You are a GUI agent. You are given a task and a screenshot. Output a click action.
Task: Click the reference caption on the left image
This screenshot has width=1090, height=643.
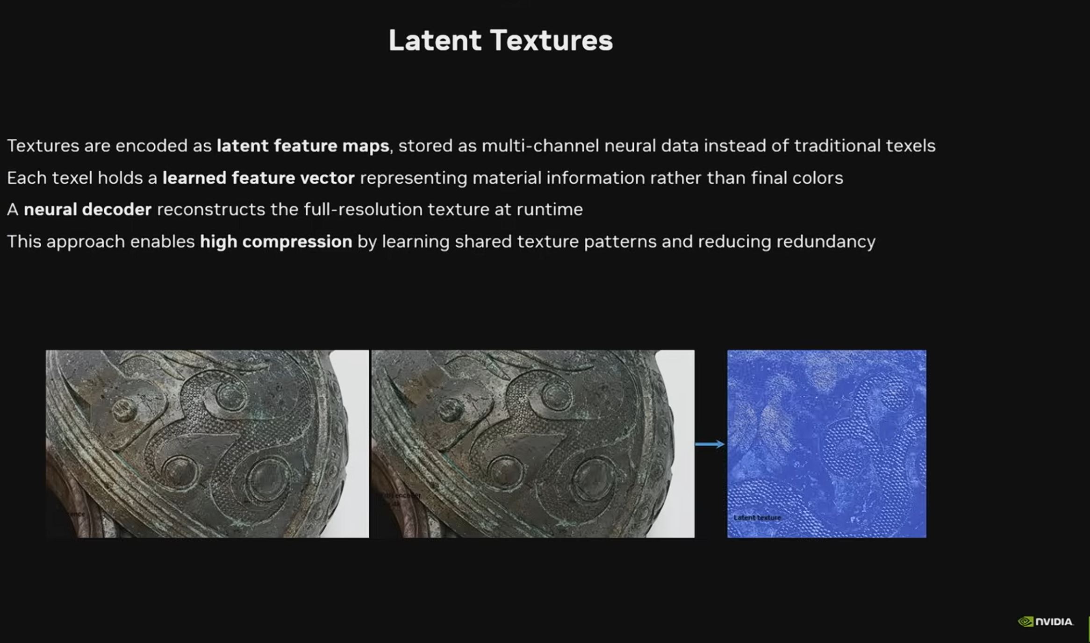(75, 514)
